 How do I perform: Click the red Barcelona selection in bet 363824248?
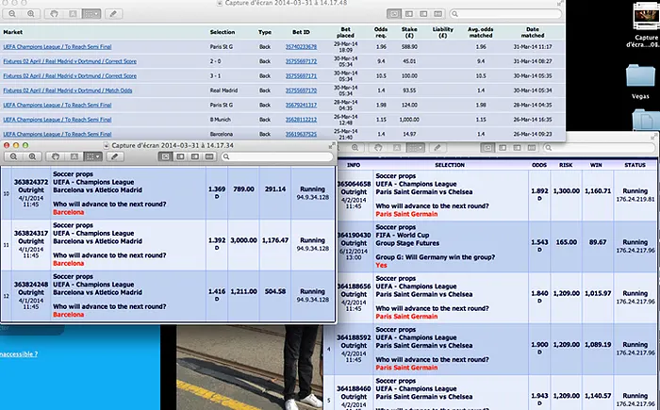pyautogui.click(x=68, y=315)
